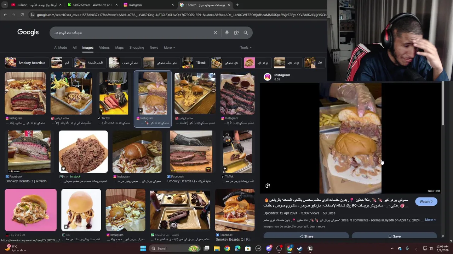
Task: Switch to the News tab
Action: [154, 48]
